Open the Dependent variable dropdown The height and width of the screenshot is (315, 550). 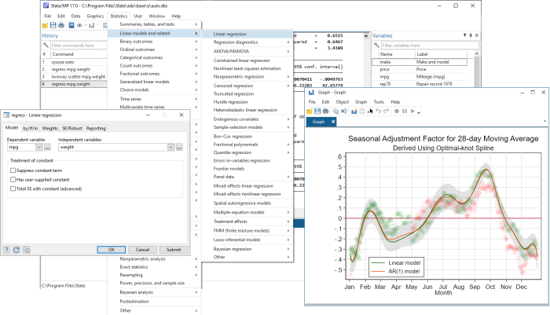point(39,148)
